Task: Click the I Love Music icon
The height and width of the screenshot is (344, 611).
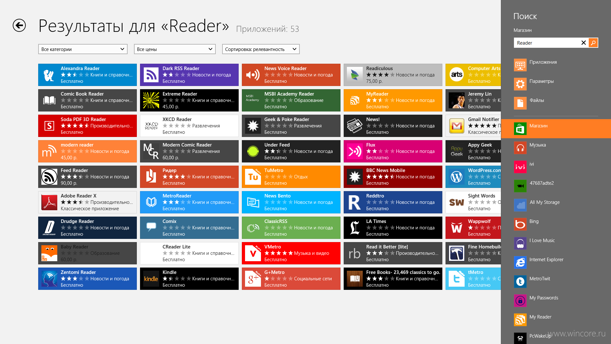Action: 520,243
